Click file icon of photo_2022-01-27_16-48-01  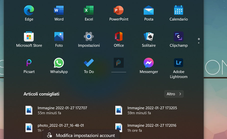tap(29, 128)
